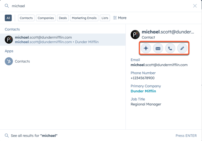Filter results by Lists
Viewport: 202px width, 141px height.
(x=105, y=18)
